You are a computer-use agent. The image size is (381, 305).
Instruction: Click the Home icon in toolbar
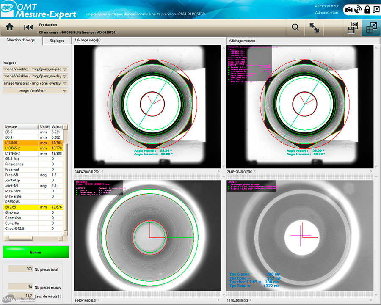(x=10, y=27)
